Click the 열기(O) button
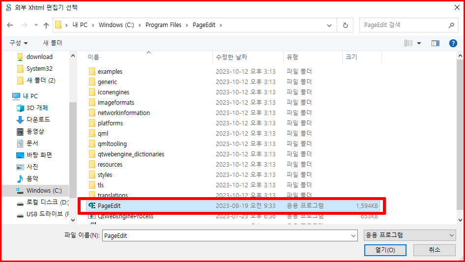Screen dimensions: 465x262 385,250
